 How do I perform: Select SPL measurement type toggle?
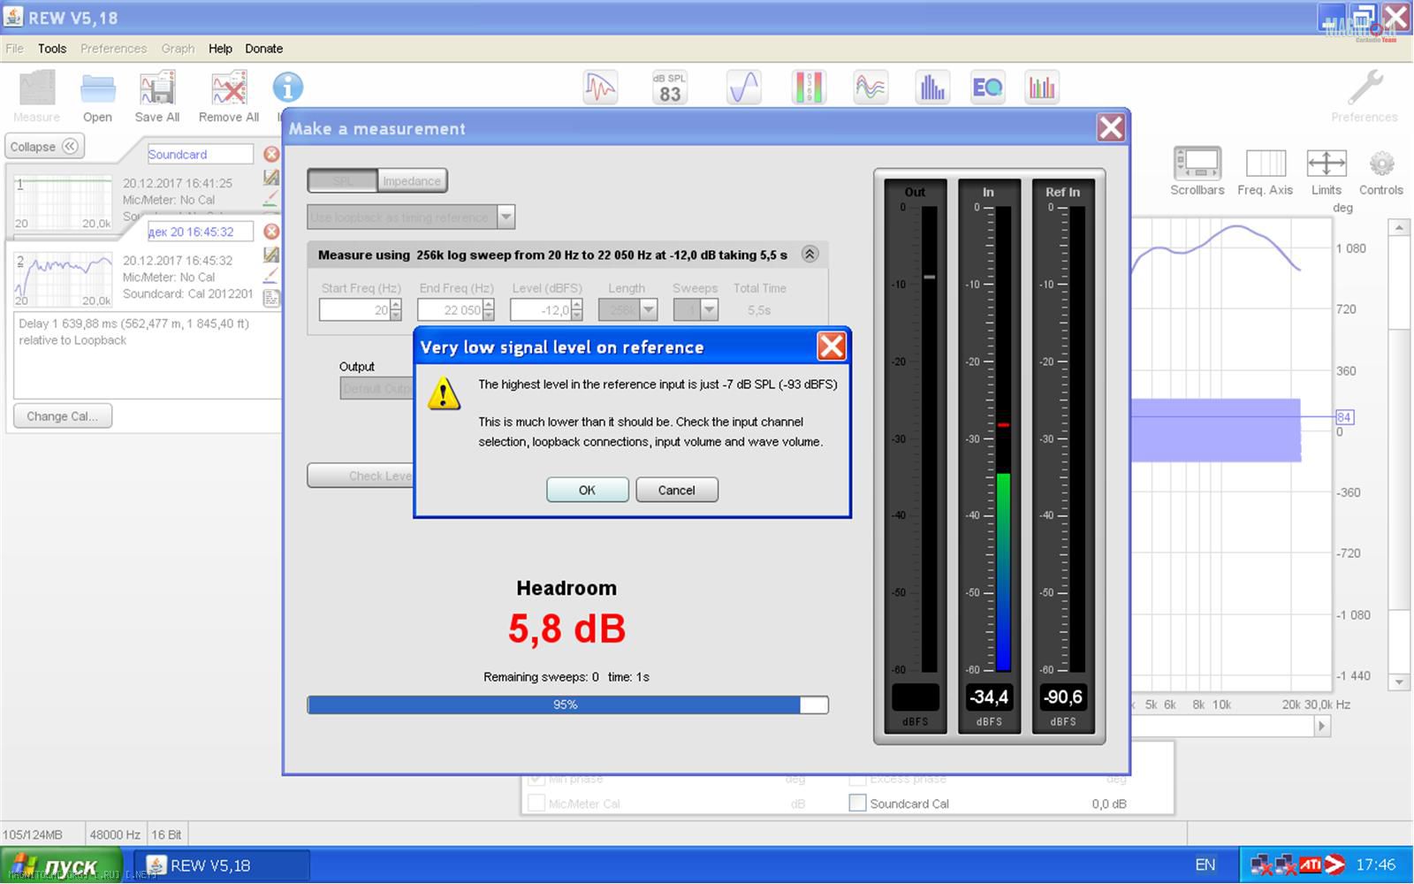click(x=342, y=181)
